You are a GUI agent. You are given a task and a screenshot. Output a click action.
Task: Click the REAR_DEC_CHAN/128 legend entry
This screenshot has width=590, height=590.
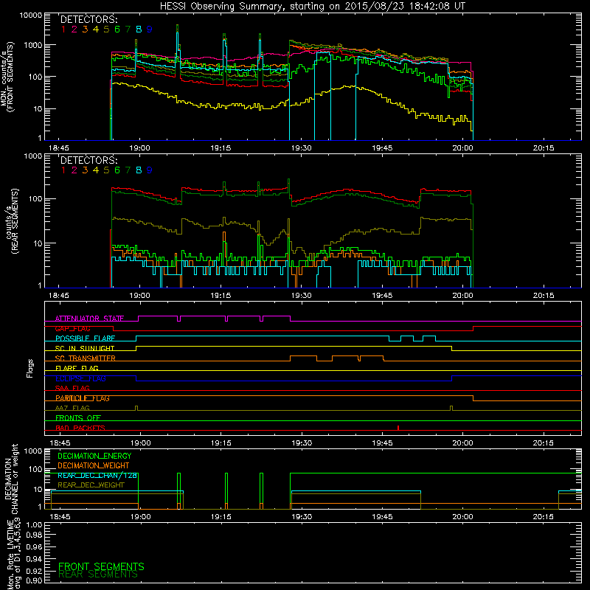(97, 475)
